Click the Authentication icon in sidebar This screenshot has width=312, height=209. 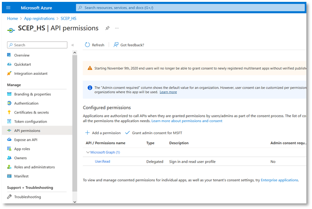pyautogui.click(x=9, y=103)
